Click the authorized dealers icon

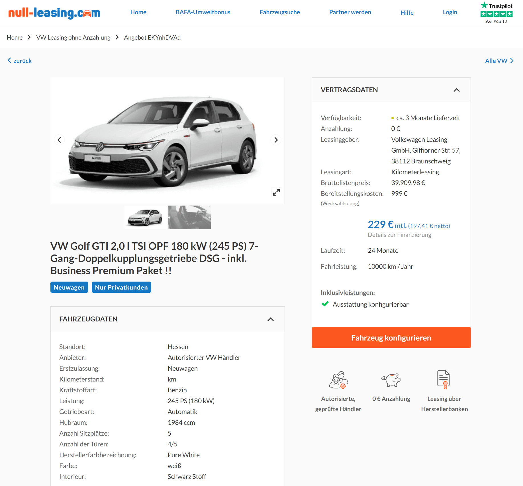338,380
